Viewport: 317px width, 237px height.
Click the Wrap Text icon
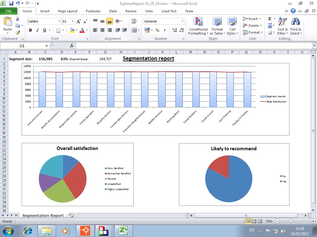click(x=134, y=21)
